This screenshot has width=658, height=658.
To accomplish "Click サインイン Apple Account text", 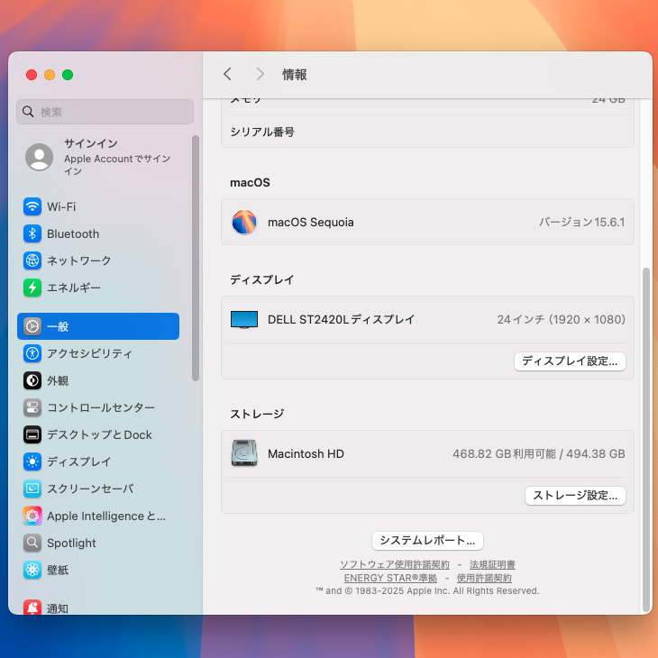I will [117, 157].
